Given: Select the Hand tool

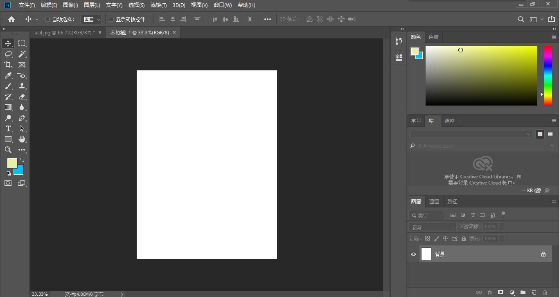Looking at the screenshot, I should pos(22,139).
